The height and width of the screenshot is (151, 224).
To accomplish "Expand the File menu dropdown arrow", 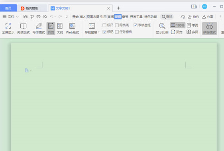I will click(x=17, y=17).
